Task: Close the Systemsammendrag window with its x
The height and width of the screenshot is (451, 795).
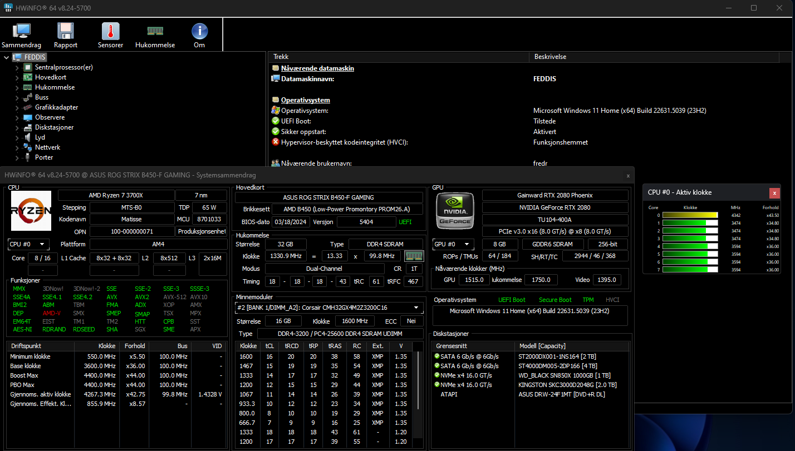Action: 628,175
